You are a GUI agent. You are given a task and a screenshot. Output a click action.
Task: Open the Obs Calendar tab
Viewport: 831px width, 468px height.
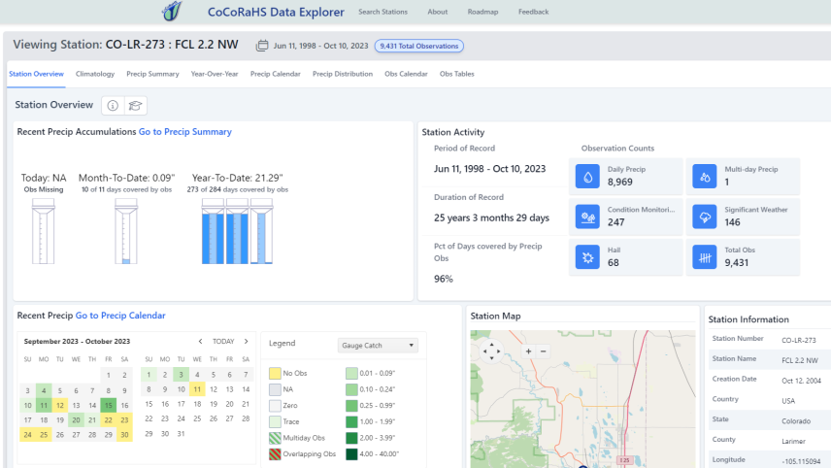406,74
